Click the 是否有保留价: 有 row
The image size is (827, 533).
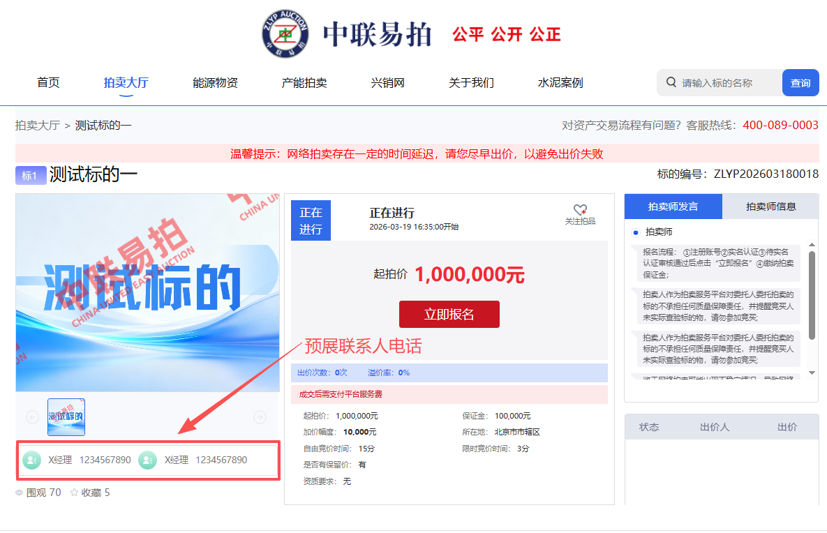(334, 465)
